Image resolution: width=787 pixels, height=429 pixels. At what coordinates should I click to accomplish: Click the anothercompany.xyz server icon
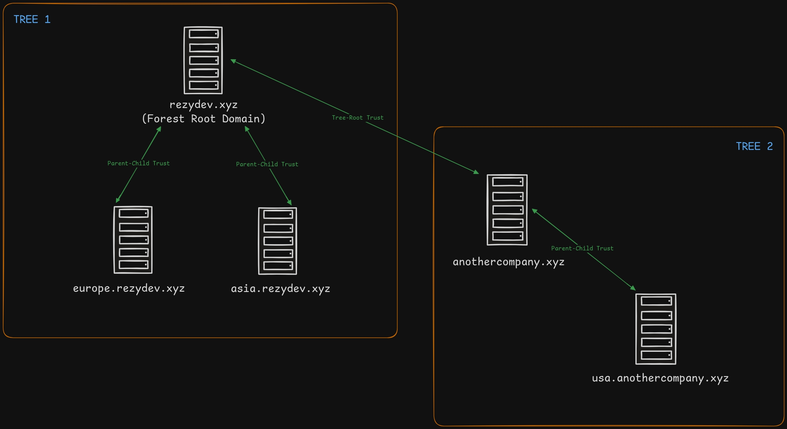click(x=507, y=210)
